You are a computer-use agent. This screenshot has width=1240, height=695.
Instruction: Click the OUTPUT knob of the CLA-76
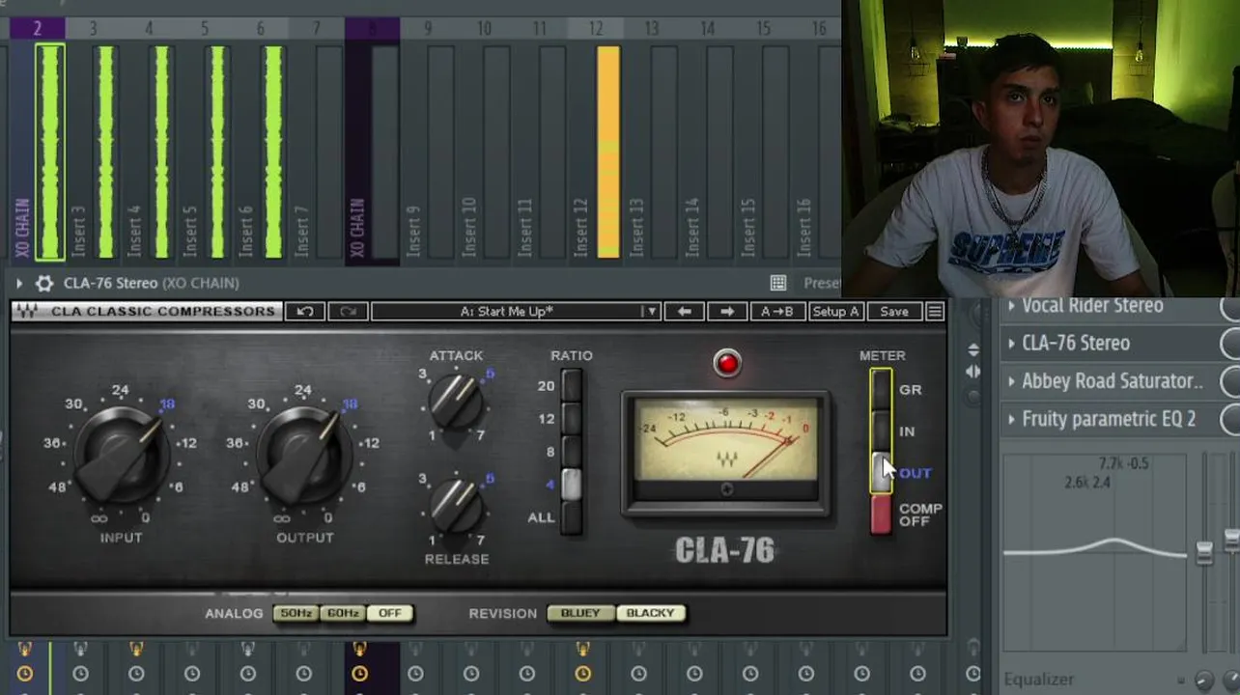[304, 454]
